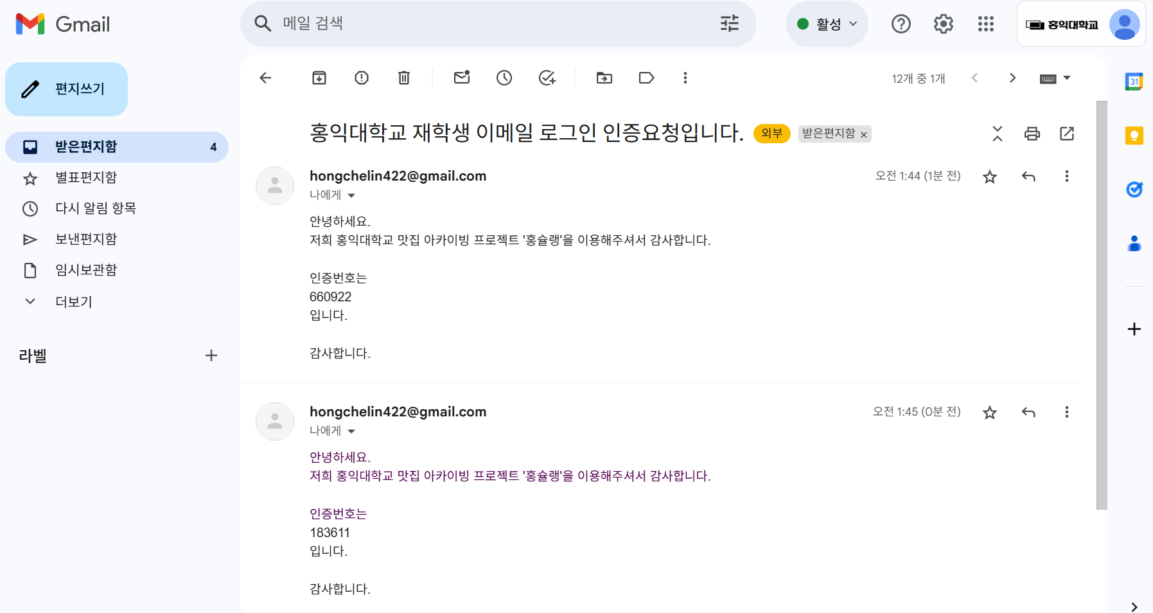Show the previous (newer) conversation

pos(974,78)
